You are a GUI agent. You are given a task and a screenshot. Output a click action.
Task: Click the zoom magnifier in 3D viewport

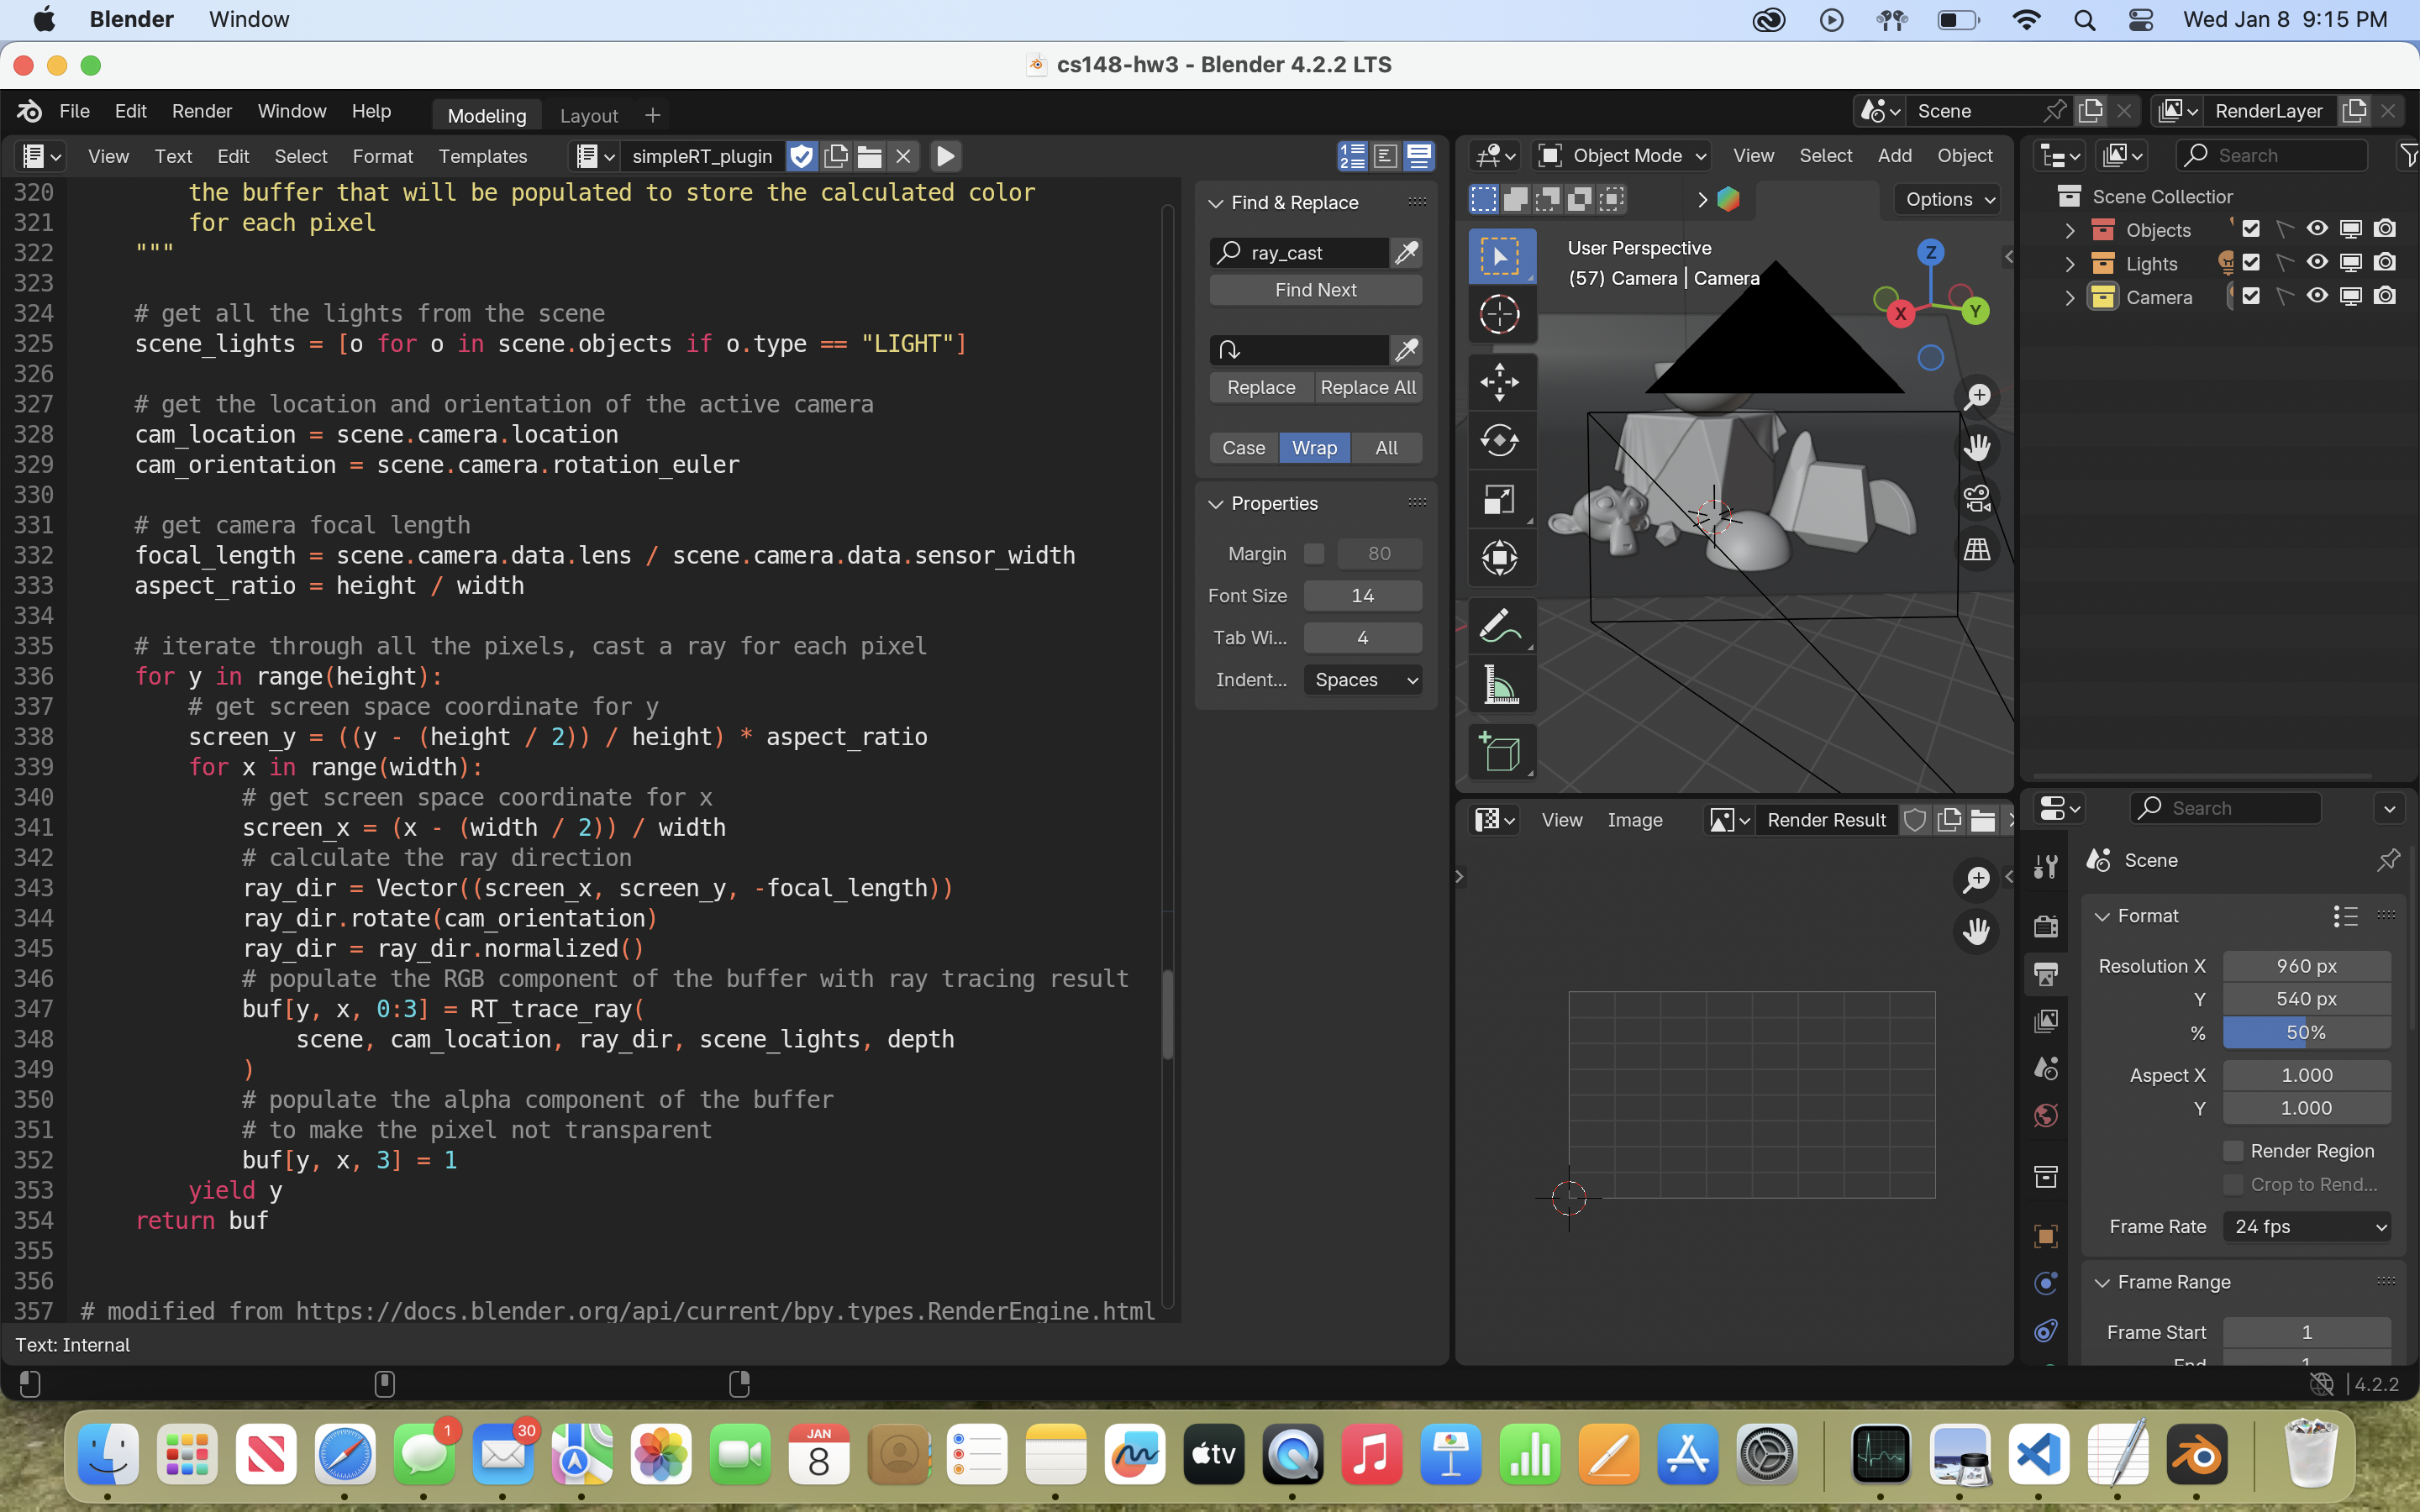tap(1977, 397)
